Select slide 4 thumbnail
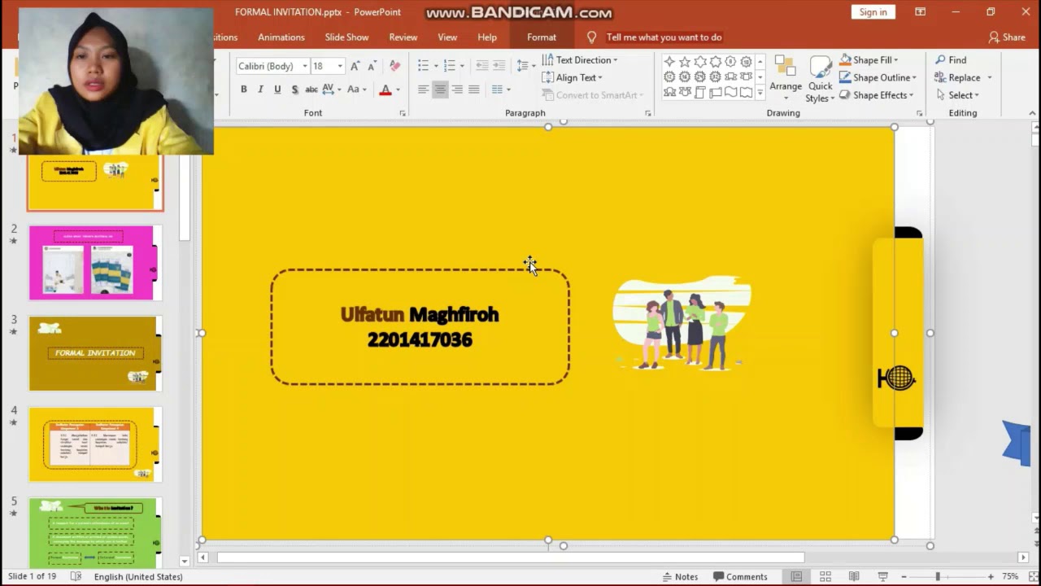Screen dimensions: 1041x586 (x=95, y=445)
